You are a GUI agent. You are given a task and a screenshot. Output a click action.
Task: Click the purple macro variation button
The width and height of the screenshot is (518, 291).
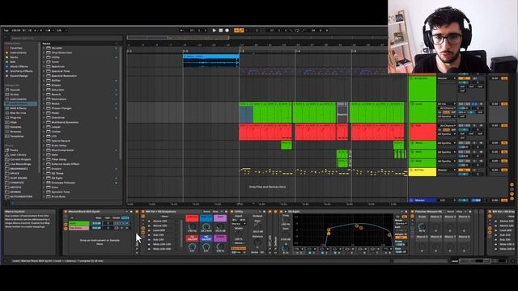[x=219, y=217]
